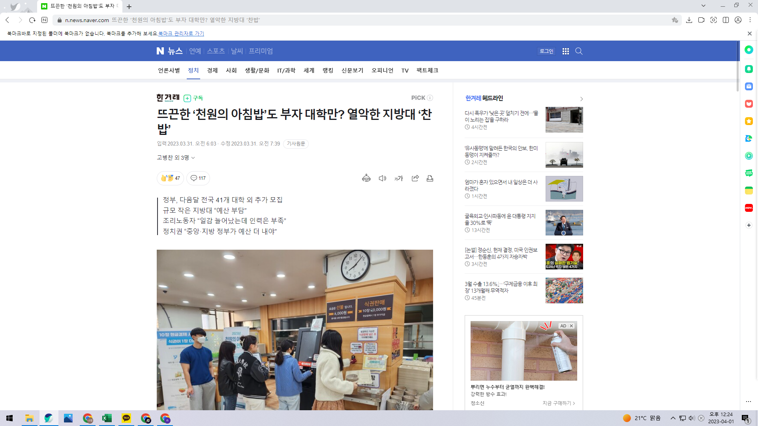Viewport: 758px width, 426px height.
Task: Show hidden system tray icons chevron
Action: point(673,418)
